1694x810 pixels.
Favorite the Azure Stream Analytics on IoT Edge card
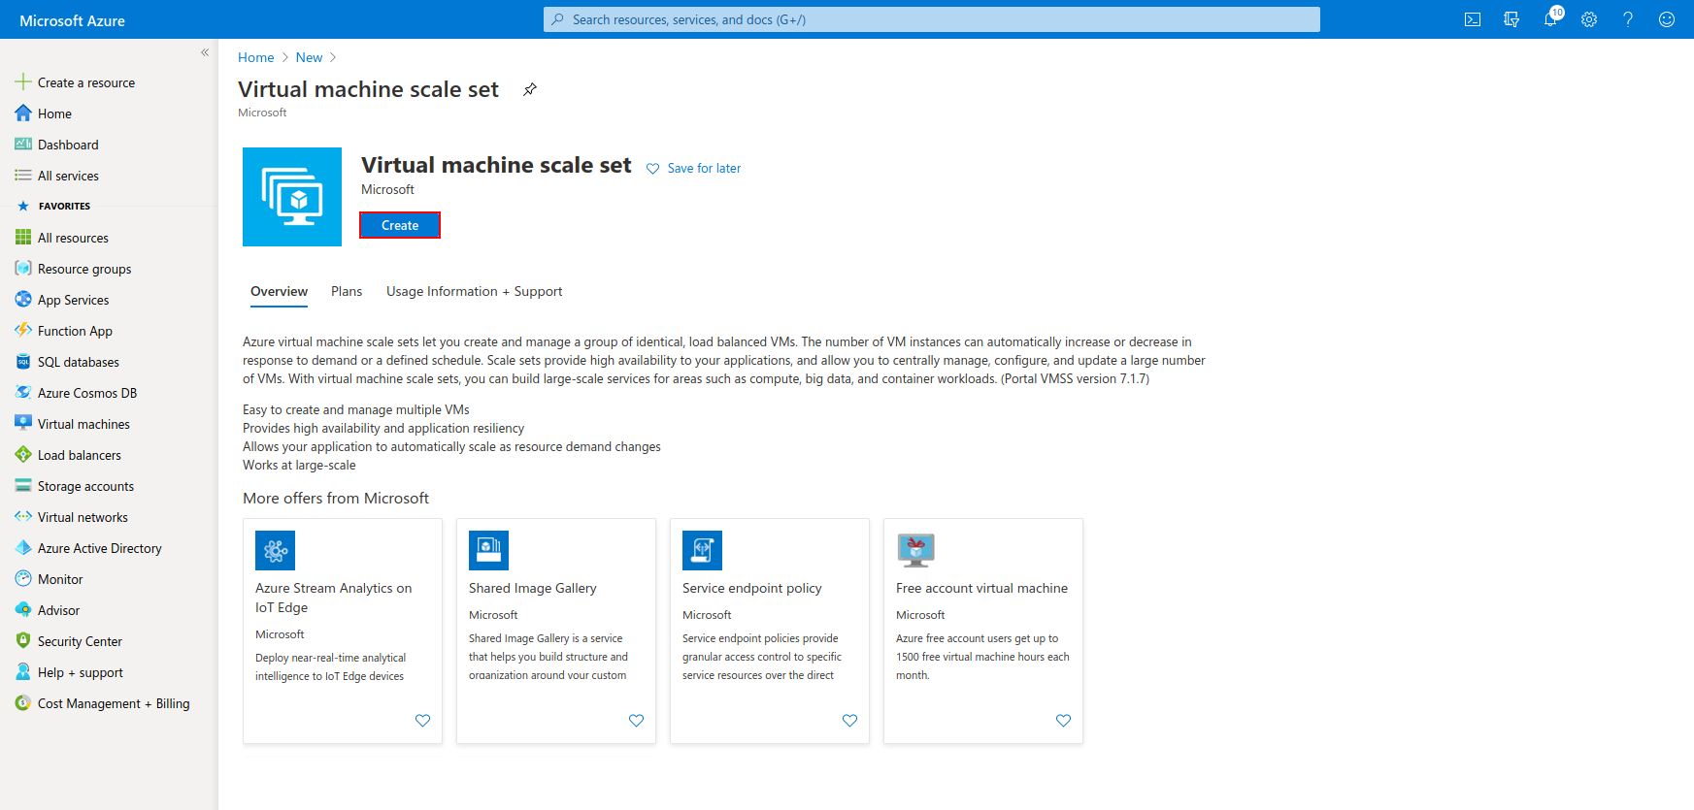(422, 721)
